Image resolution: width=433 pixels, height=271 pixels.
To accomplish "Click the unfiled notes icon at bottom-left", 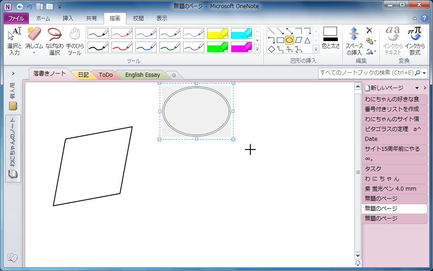I will [13, 258].
